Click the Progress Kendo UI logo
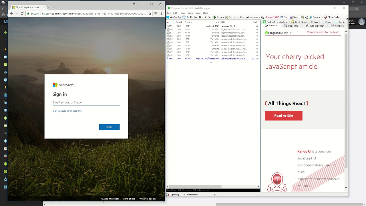This screenshot has height=206, width=366. (278, 33)
